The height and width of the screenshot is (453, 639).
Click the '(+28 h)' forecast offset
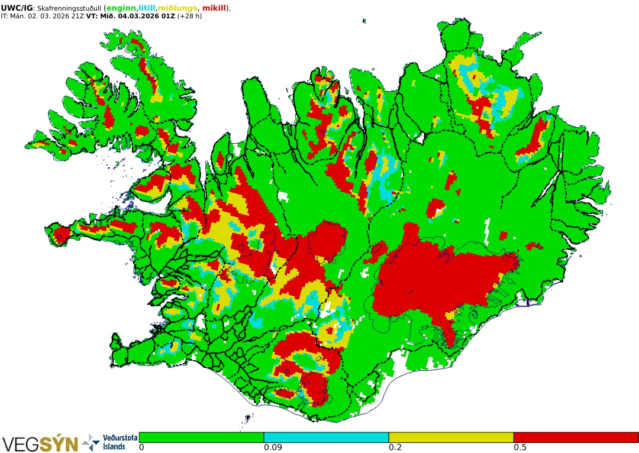[189, 17]
